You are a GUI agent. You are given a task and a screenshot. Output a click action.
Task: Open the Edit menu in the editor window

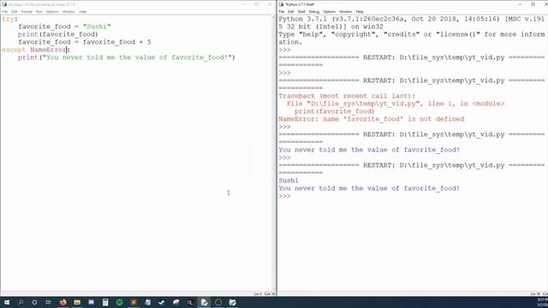tap(15, 11)
